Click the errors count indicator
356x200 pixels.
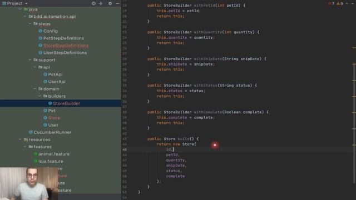pos(332,3)
